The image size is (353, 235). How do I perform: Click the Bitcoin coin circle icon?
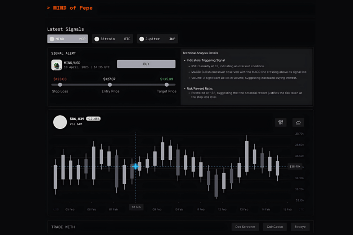pyautogui.click(x=97, y=39)
